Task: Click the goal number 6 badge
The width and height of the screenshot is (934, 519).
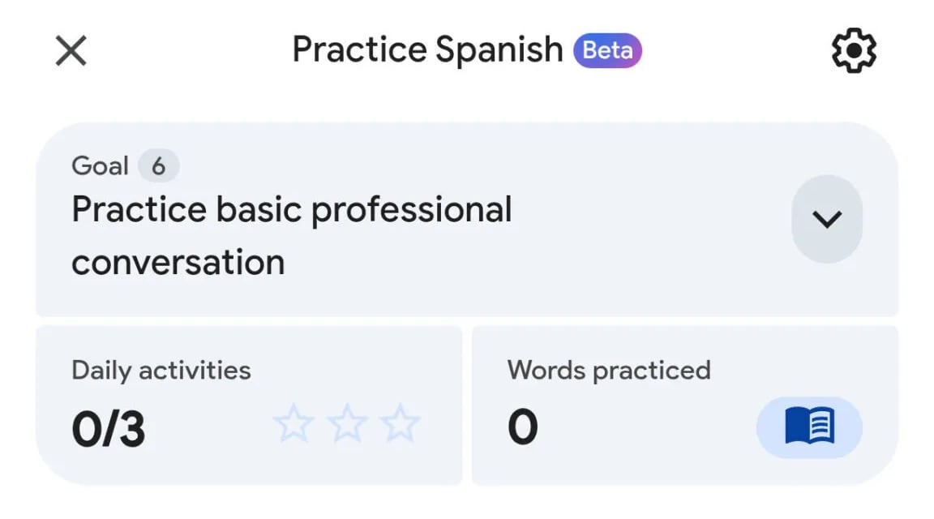Action: click(158, 166)
